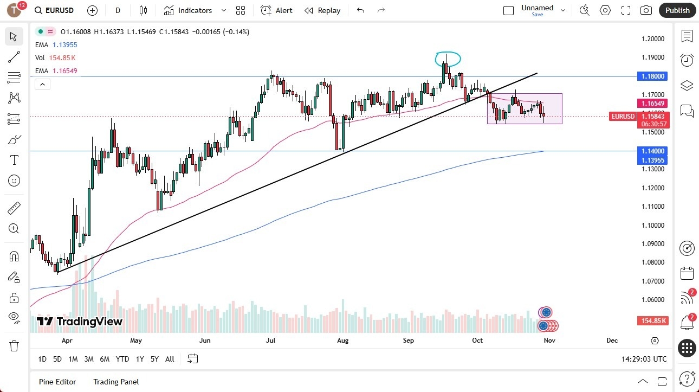Select the 1Y time range button
The height and width of the screenshot is (392, 699).
coord(139,359)
